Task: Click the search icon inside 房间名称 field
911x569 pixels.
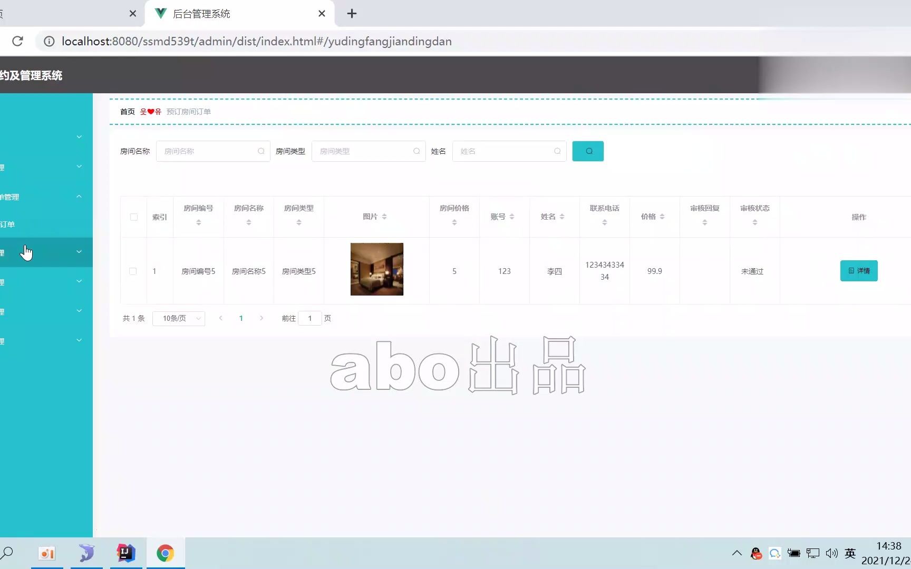Action: [261, 151]
